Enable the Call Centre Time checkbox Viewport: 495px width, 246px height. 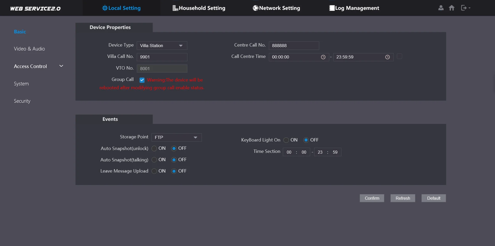point(399,56)
